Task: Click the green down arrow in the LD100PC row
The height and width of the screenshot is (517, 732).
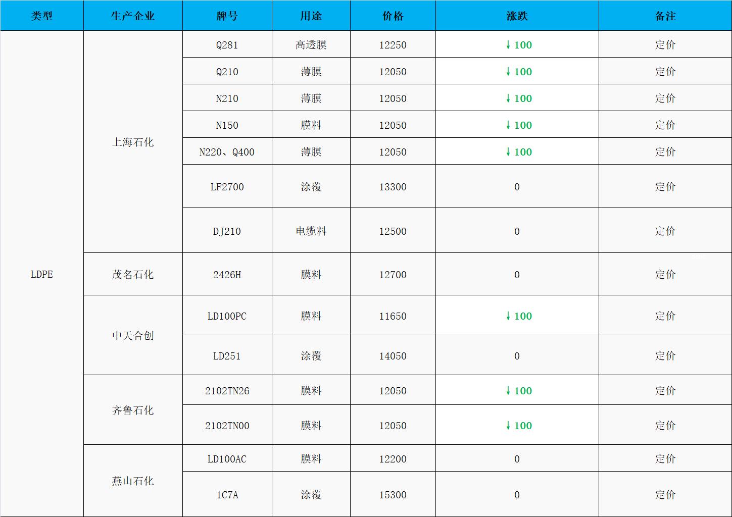Action: click(508, 316)
